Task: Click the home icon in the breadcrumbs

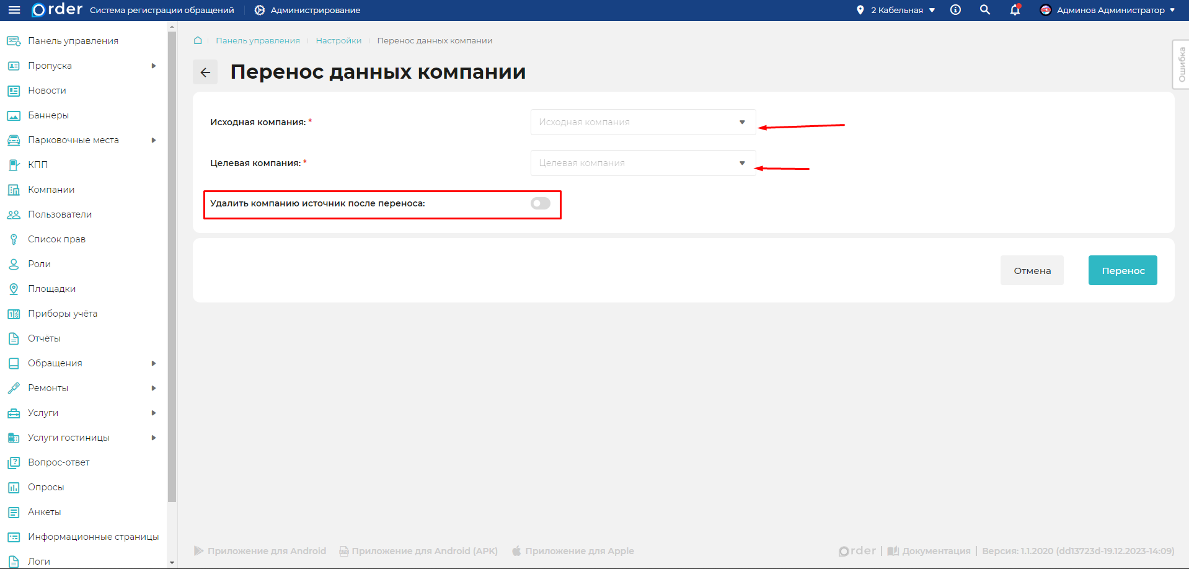Action: [x=197, y=40]
